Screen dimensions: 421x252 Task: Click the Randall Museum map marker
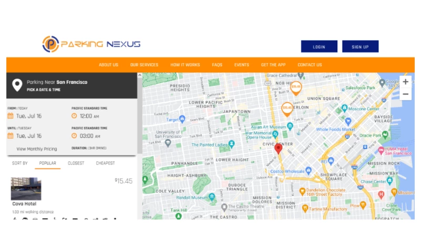(x=212, y=197)
